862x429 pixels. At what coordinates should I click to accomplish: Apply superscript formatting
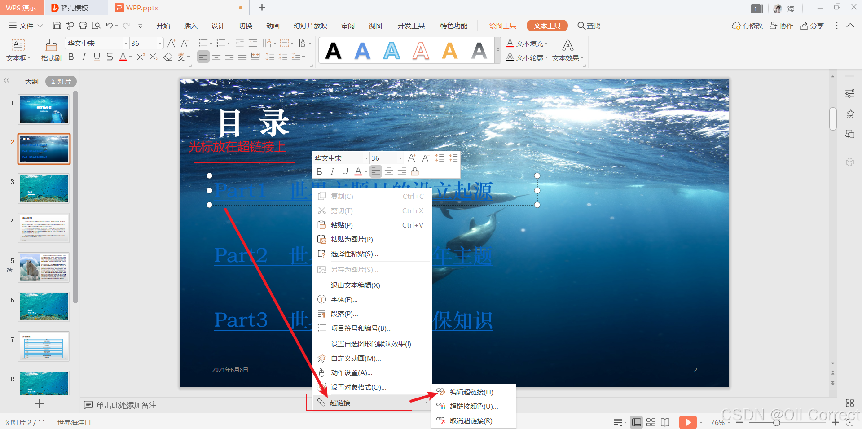point(141,57)
